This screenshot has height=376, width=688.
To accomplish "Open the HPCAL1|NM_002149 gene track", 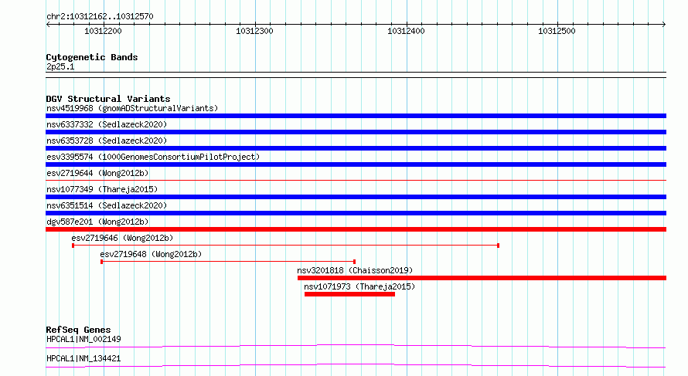I will 356,346.
